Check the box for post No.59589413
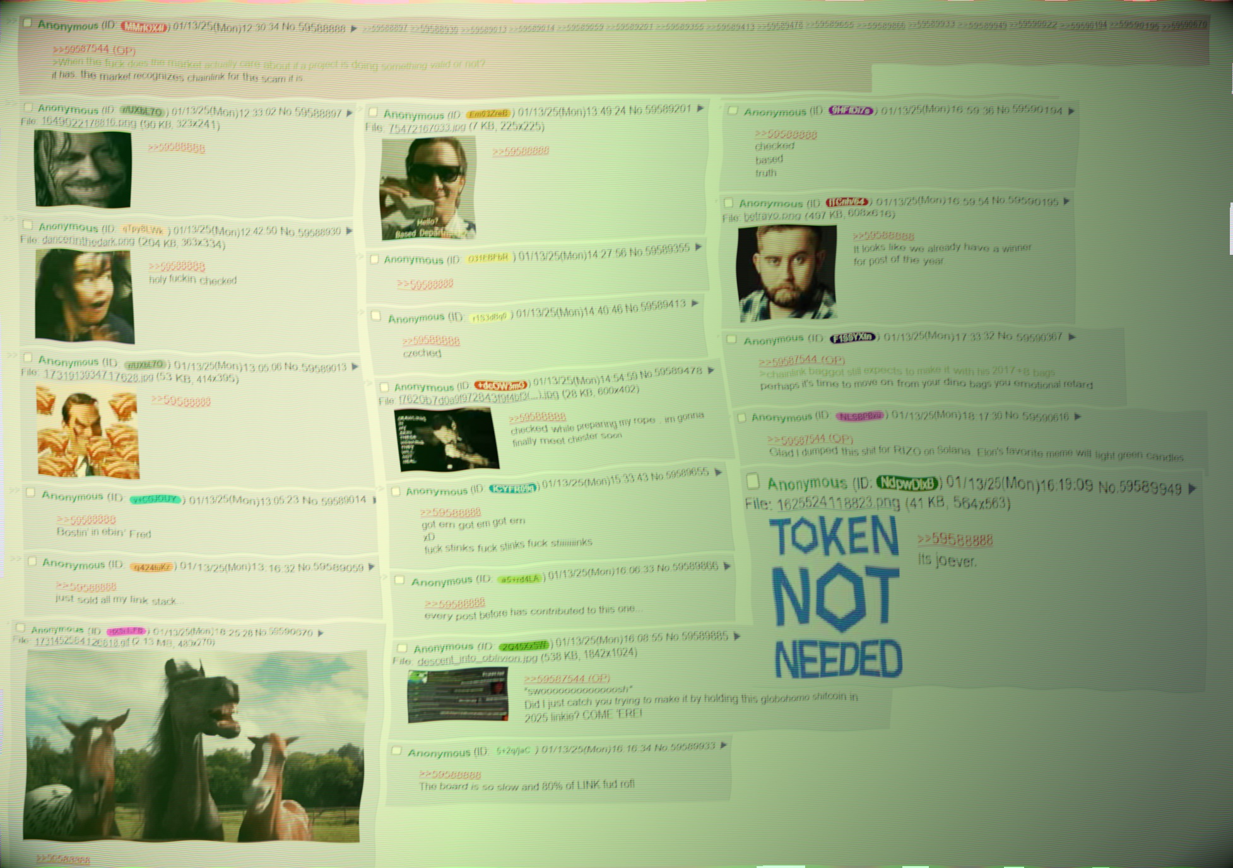 click(376, 315)
